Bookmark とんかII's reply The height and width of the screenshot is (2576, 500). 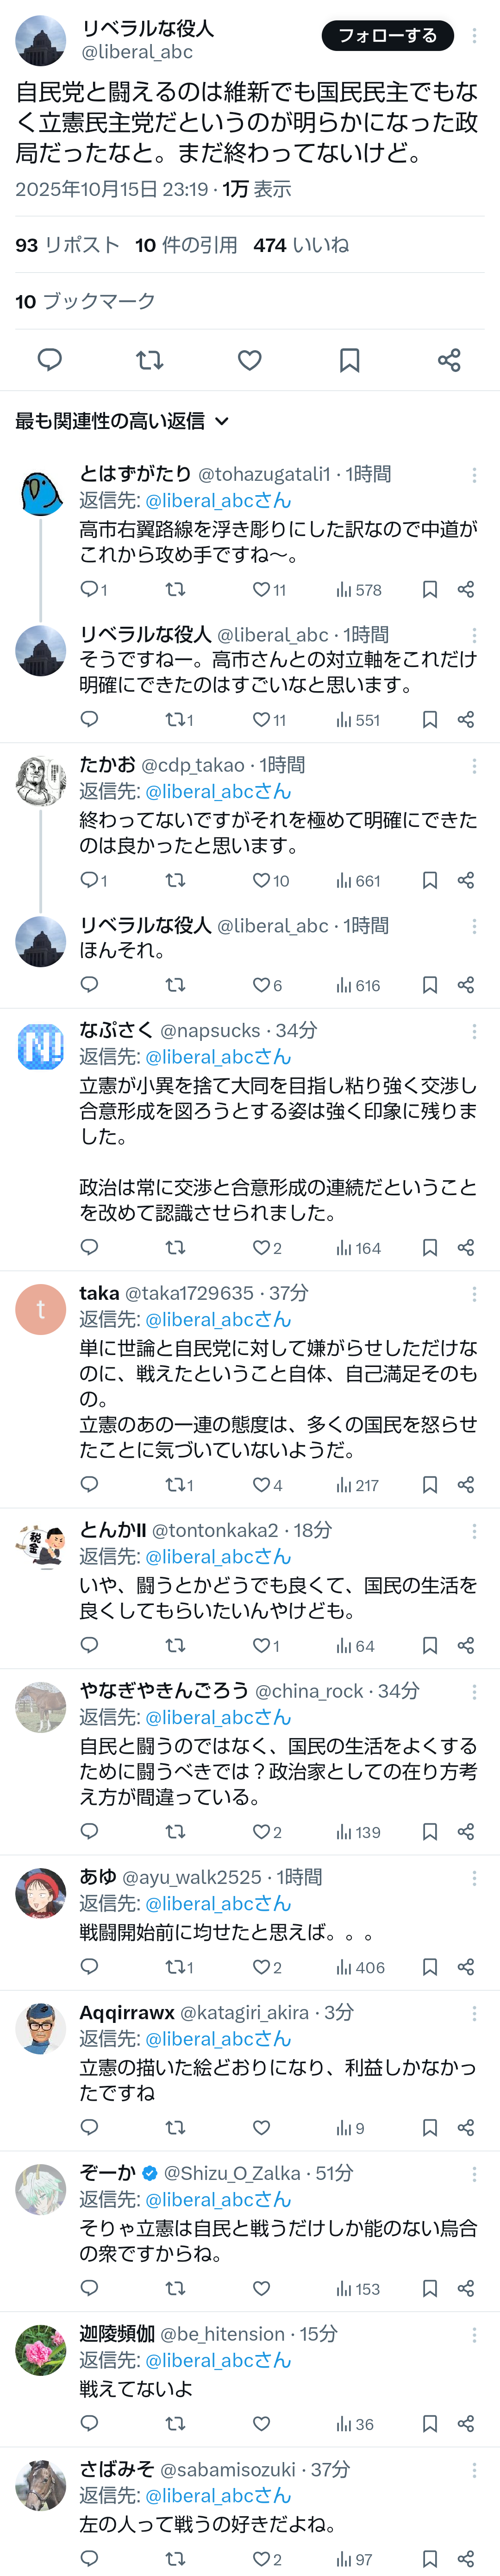coord(430,1645)
